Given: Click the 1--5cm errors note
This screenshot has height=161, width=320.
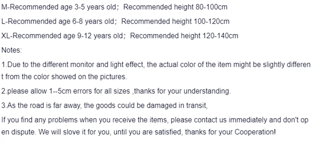Looking at the screenshot, I should coord(116,91).
